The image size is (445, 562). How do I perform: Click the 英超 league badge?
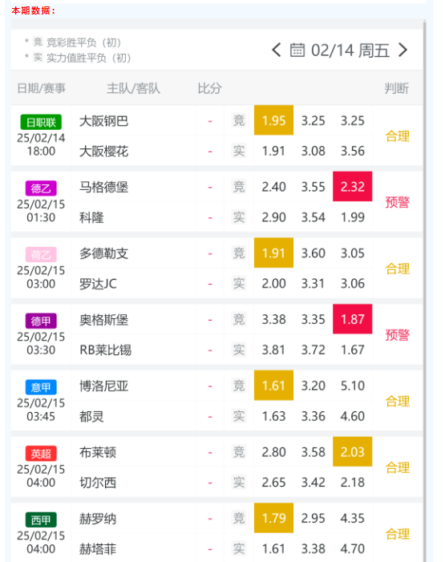pos(41,454)
